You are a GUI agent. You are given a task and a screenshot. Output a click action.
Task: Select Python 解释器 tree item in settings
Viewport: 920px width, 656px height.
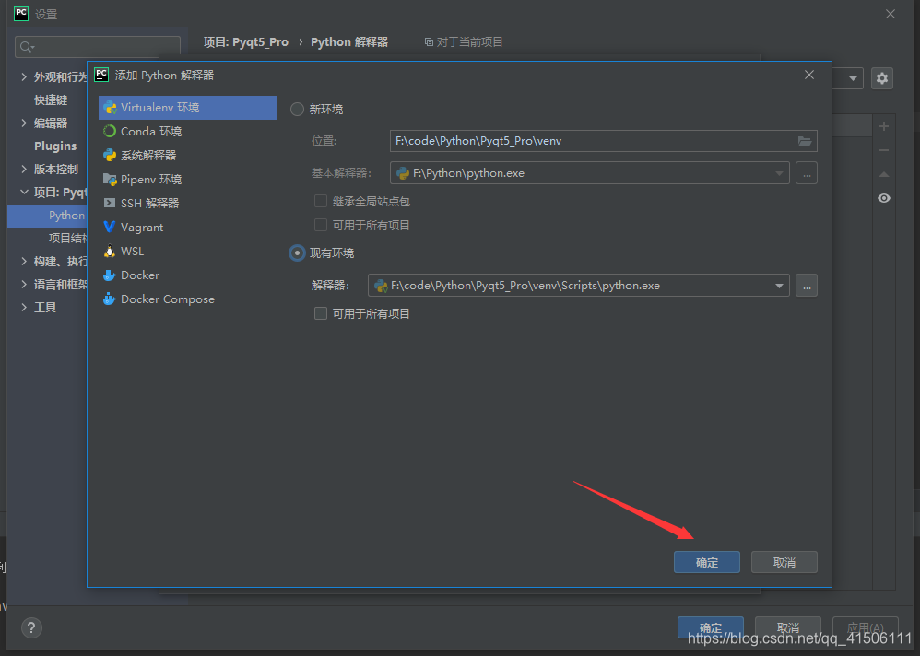point(48,216)
